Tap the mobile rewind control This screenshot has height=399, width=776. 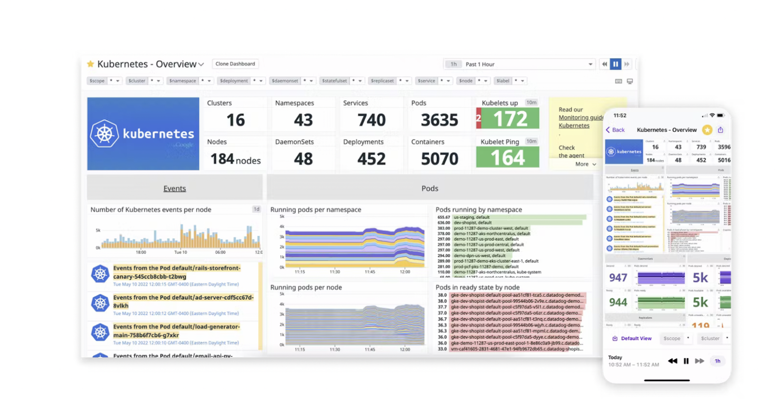(673, 361)
